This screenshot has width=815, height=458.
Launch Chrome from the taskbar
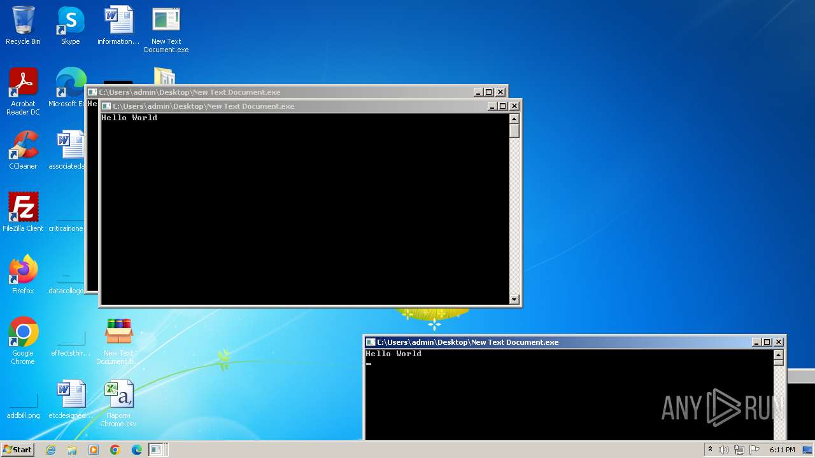115,450
